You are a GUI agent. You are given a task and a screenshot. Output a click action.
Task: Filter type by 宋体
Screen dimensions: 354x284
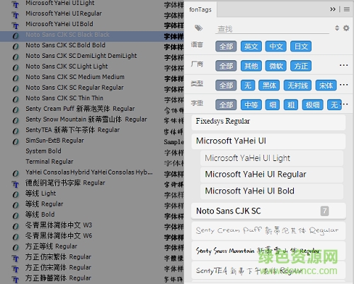click(326, 85)
